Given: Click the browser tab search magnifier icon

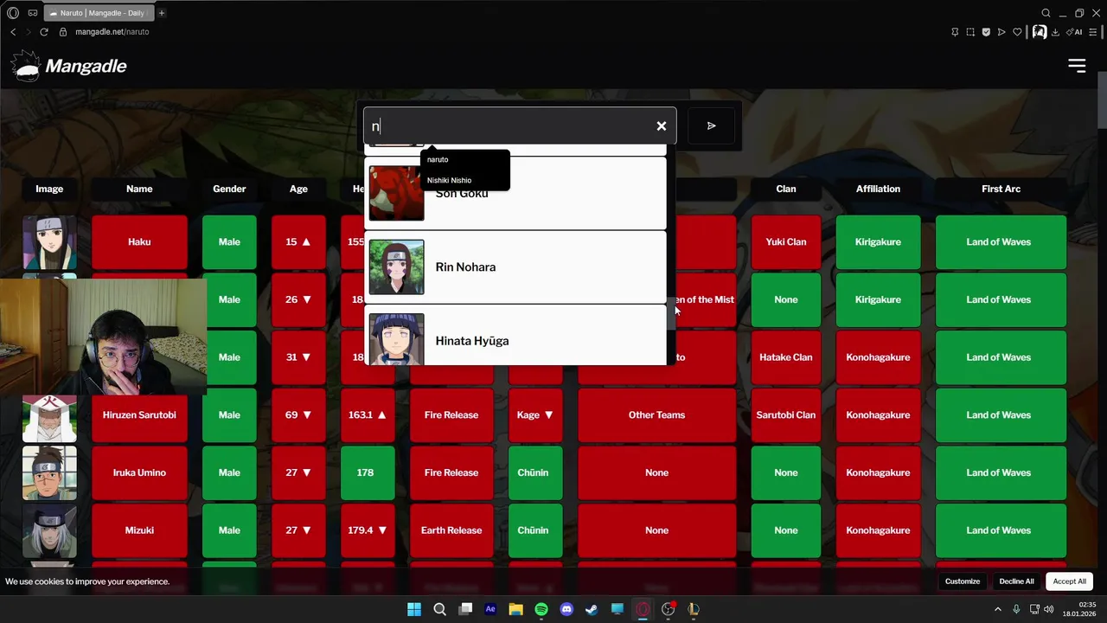Looking at the screenshot, I should pos(1046,13).
